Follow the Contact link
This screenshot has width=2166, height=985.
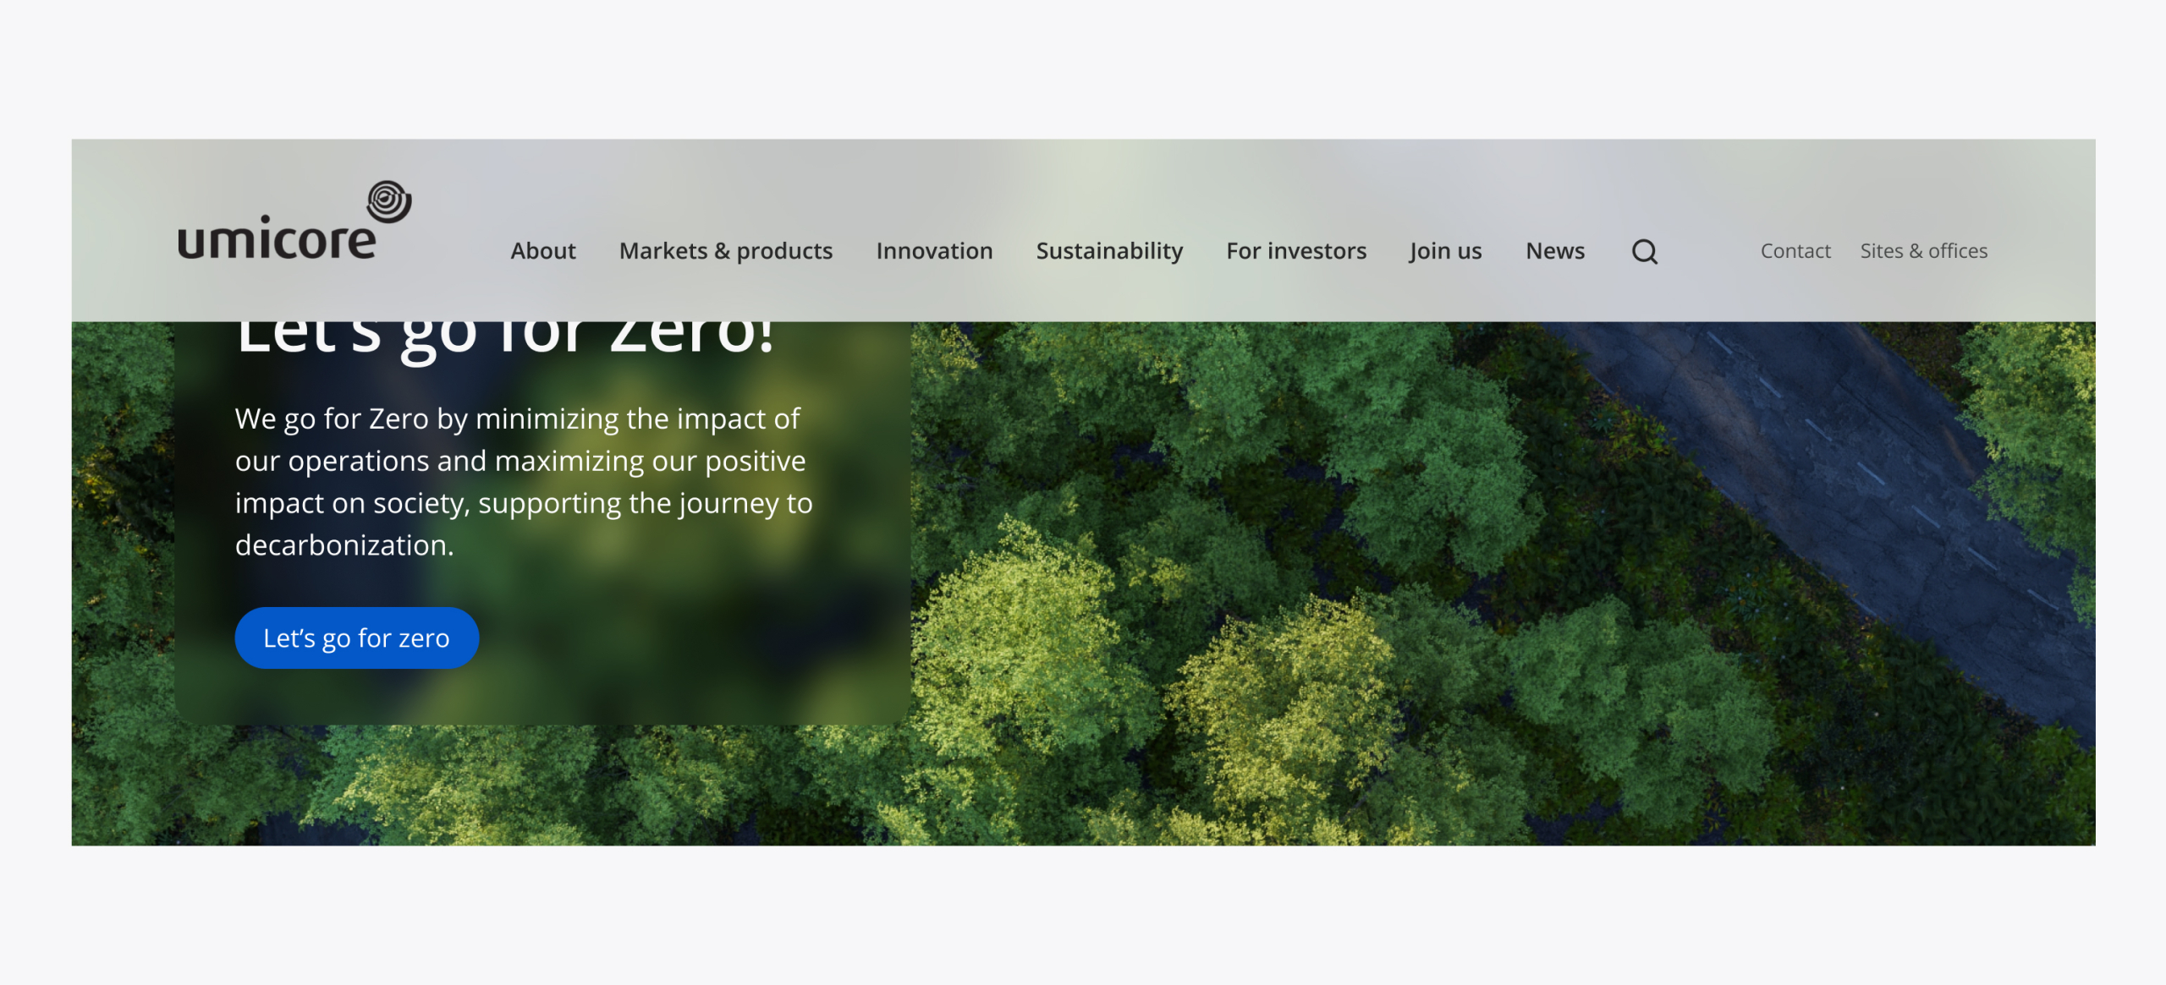coord(1795,251)
